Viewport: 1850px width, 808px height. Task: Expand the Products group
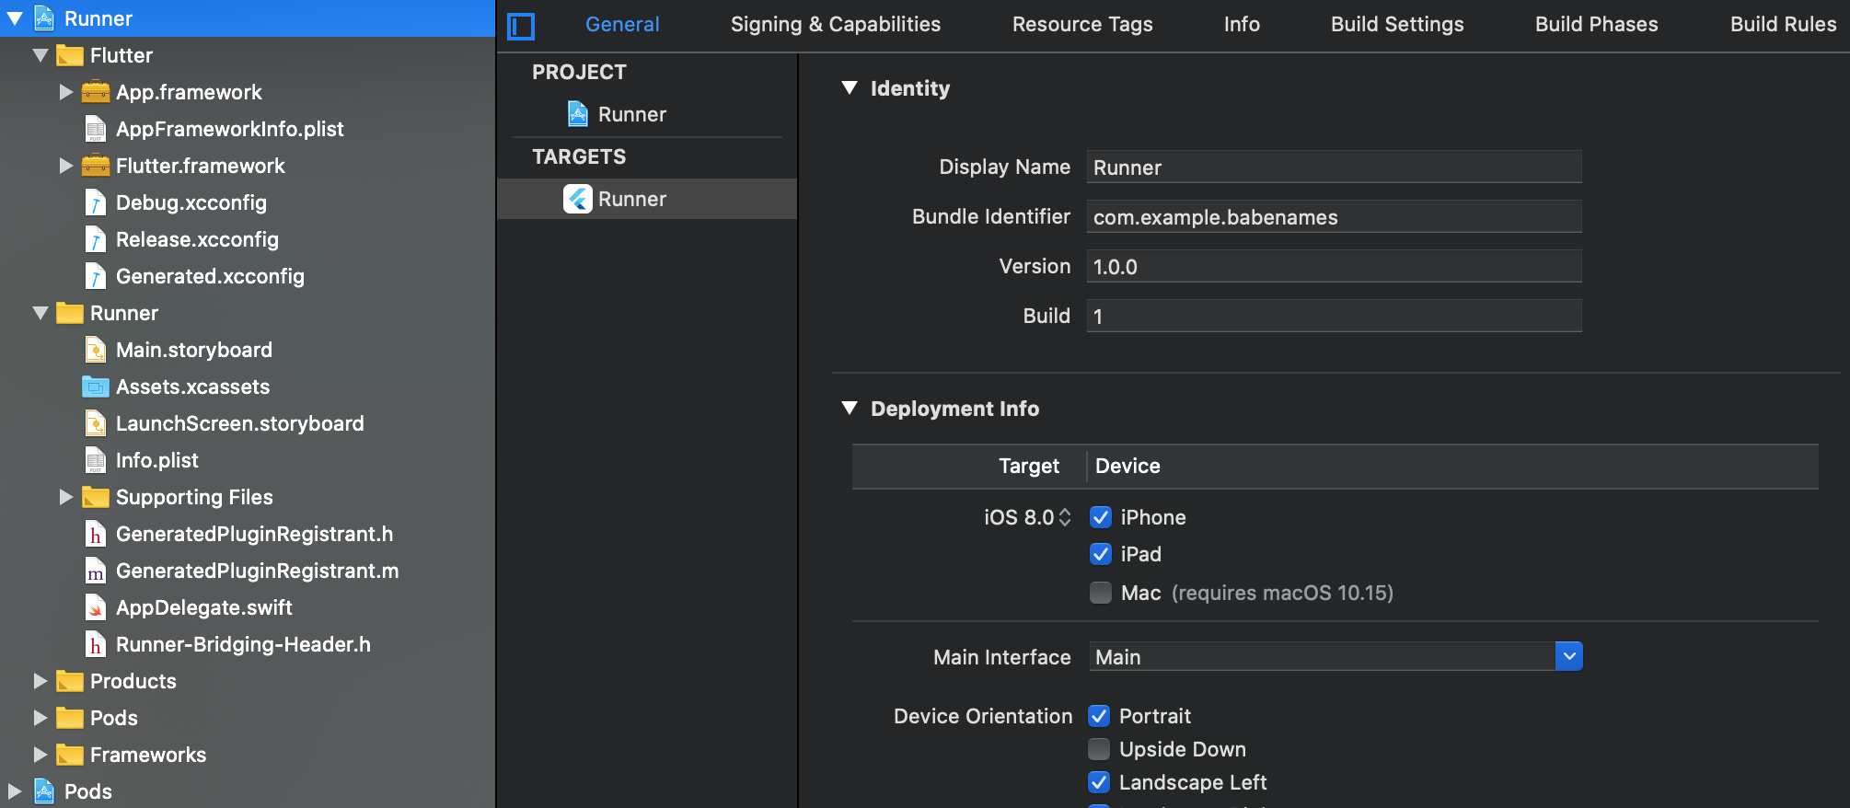point(40,681)
